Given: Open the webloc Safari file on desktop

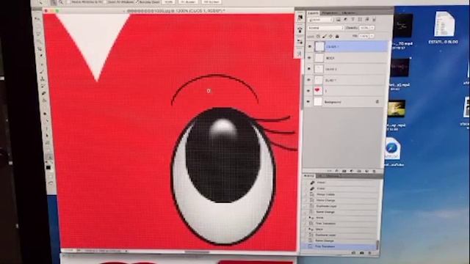Looking at the screenshot, I should (393, 149).
